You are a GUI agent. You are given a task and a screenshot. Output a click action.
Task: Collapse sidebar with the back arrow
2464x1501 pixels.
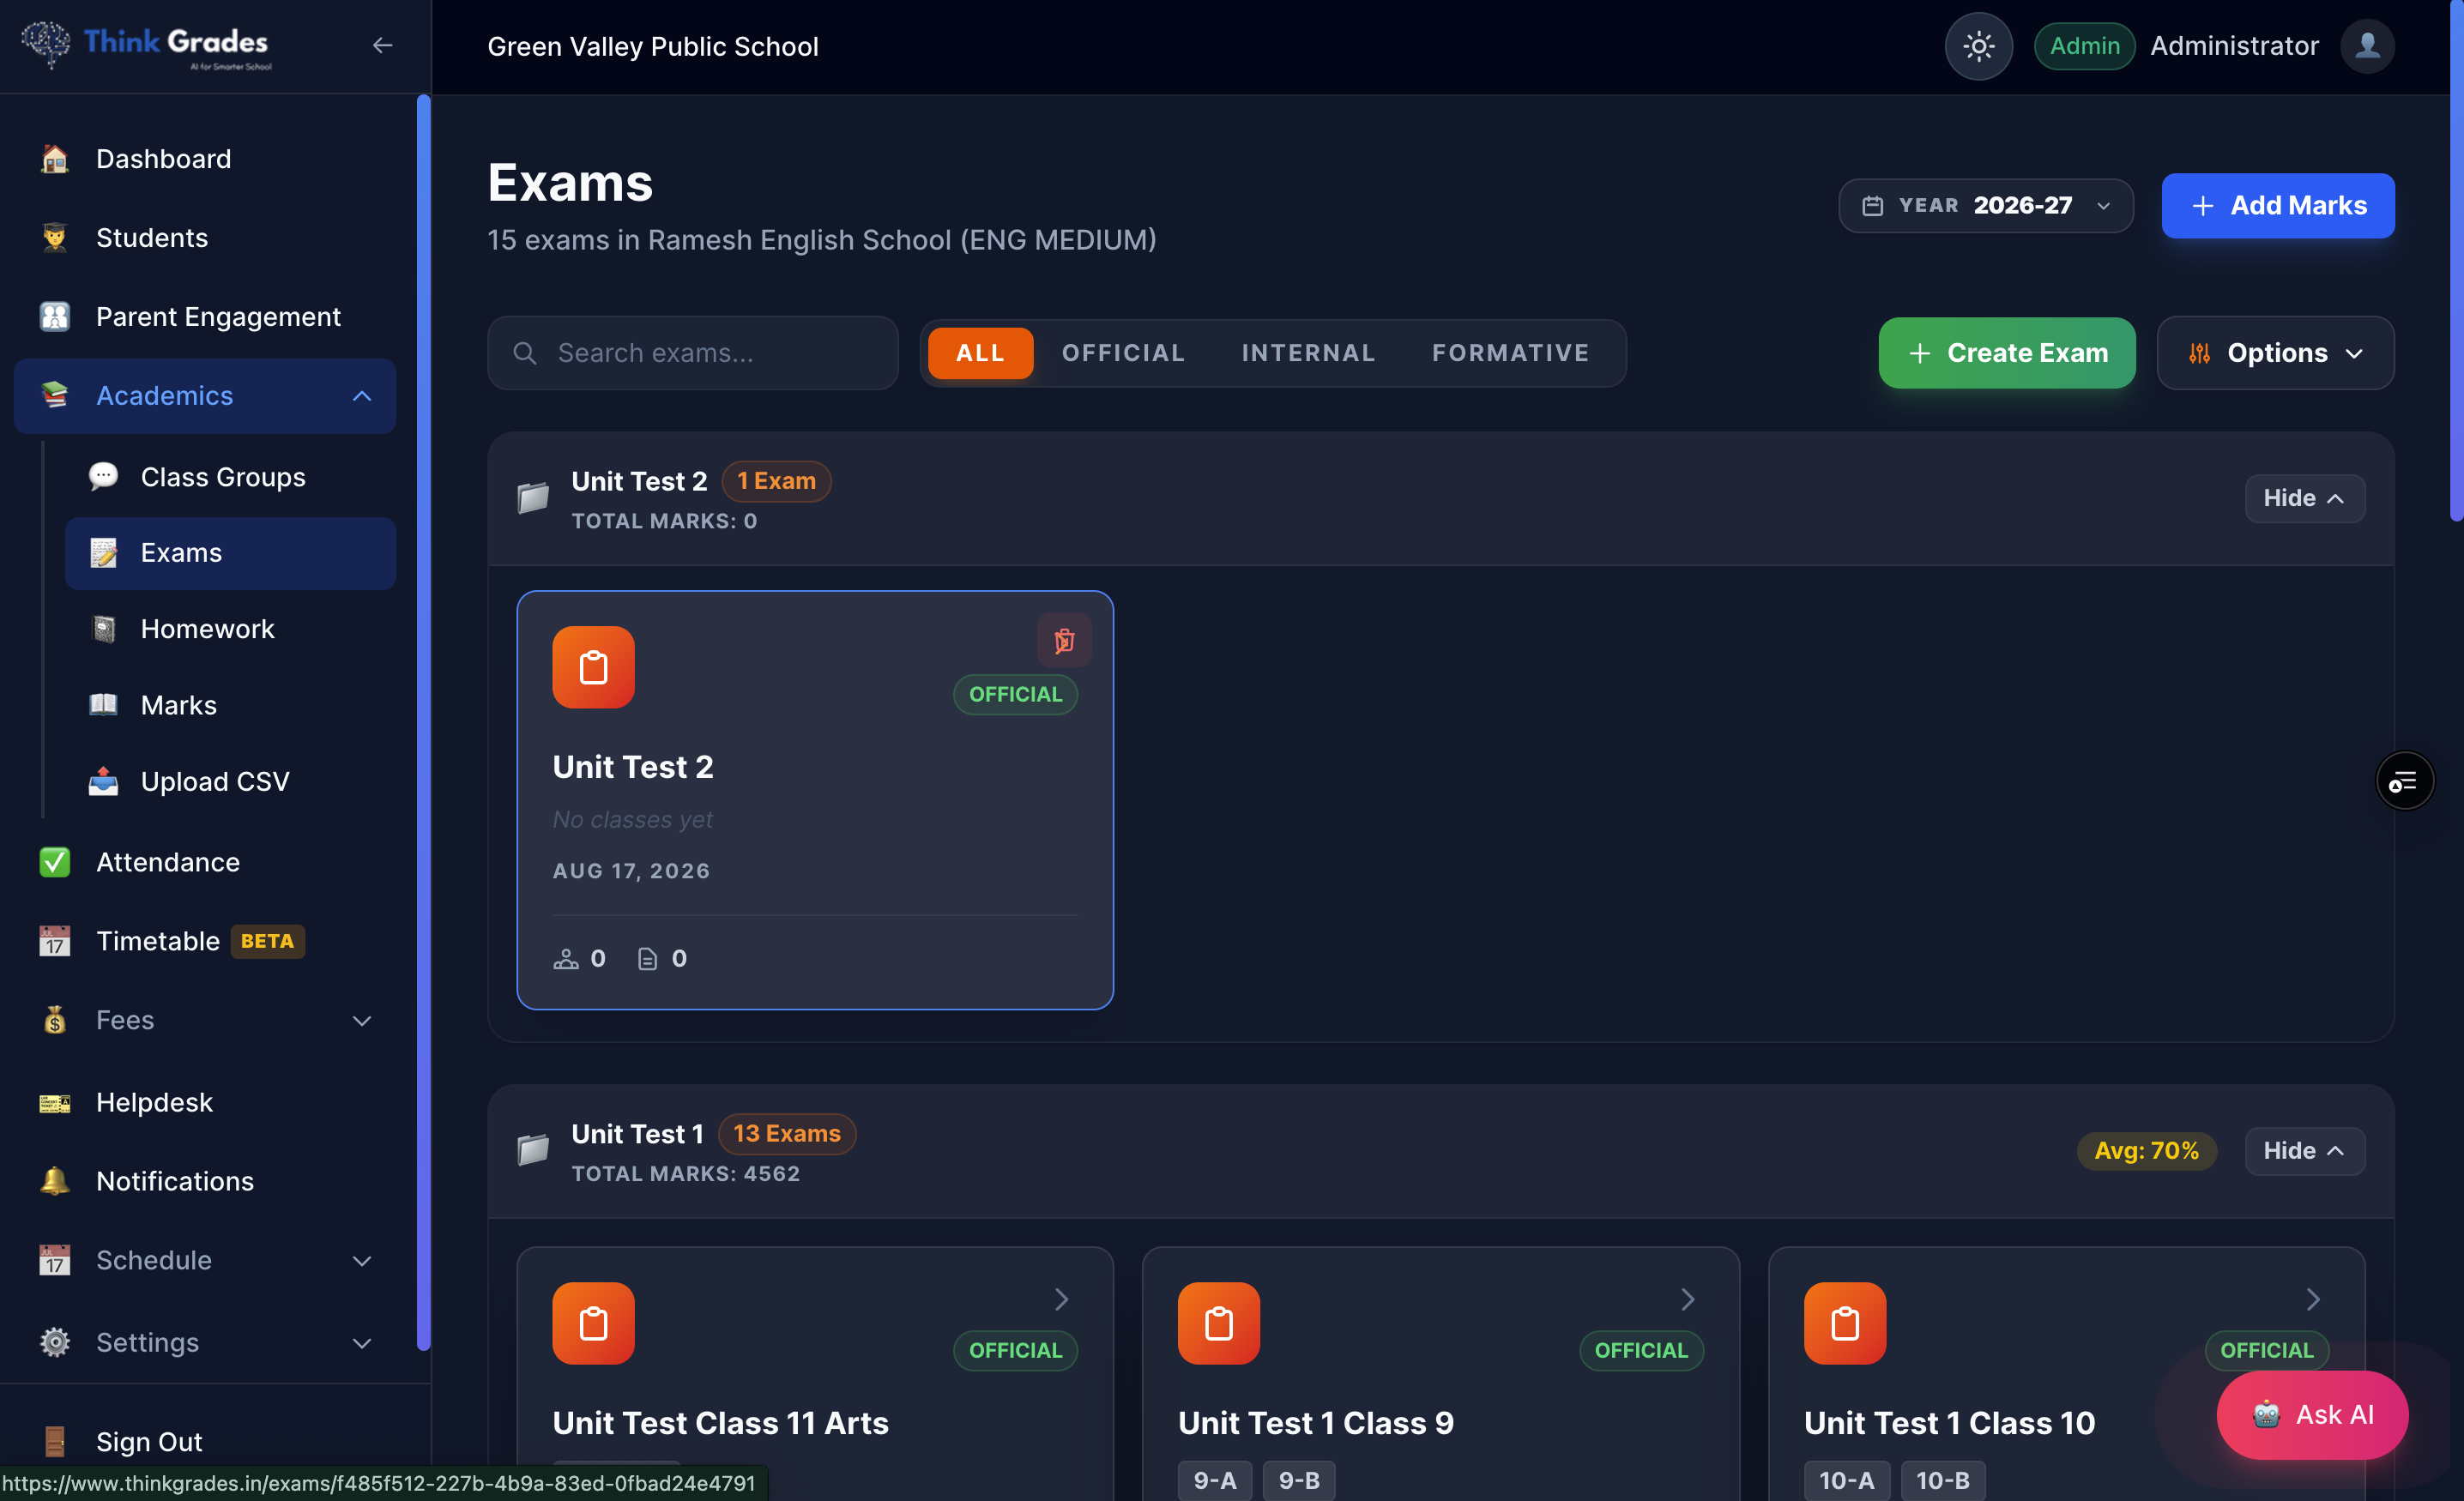(x=382, y=45)
